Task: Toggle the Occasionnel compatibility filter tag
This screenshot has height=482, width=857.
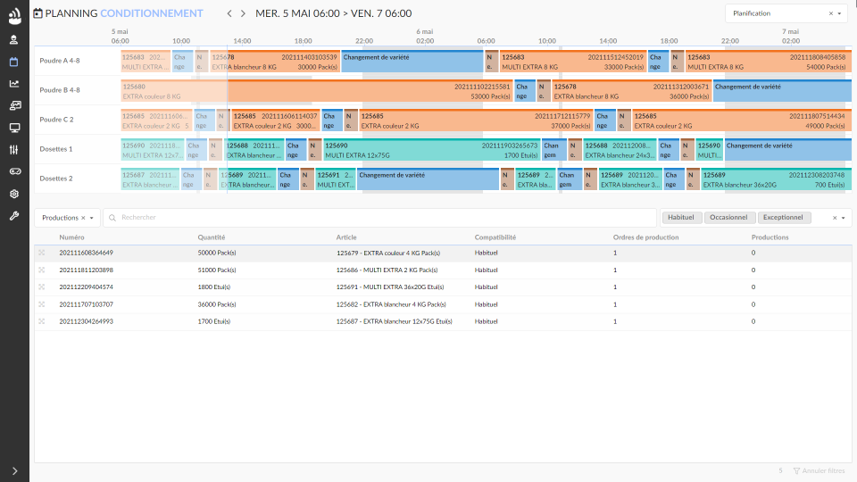Action: 728,218
